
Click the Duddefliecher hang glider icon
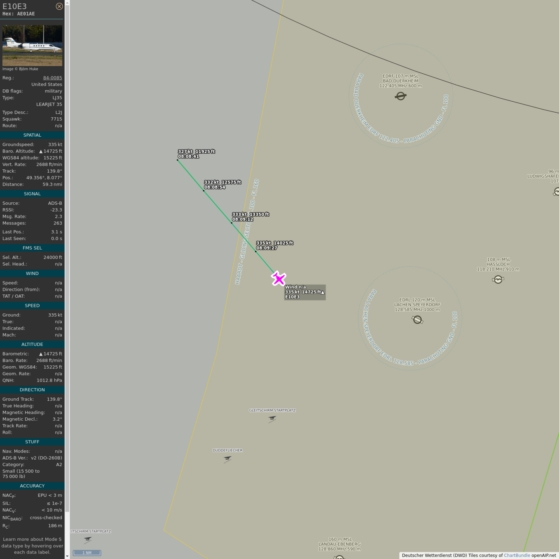click(x=227, y=459)
